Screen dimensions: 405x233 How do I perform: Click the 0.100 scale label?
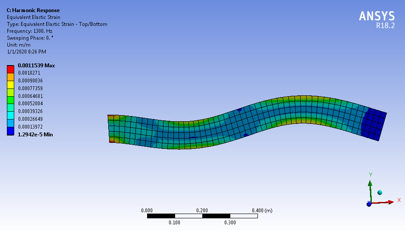174,223
